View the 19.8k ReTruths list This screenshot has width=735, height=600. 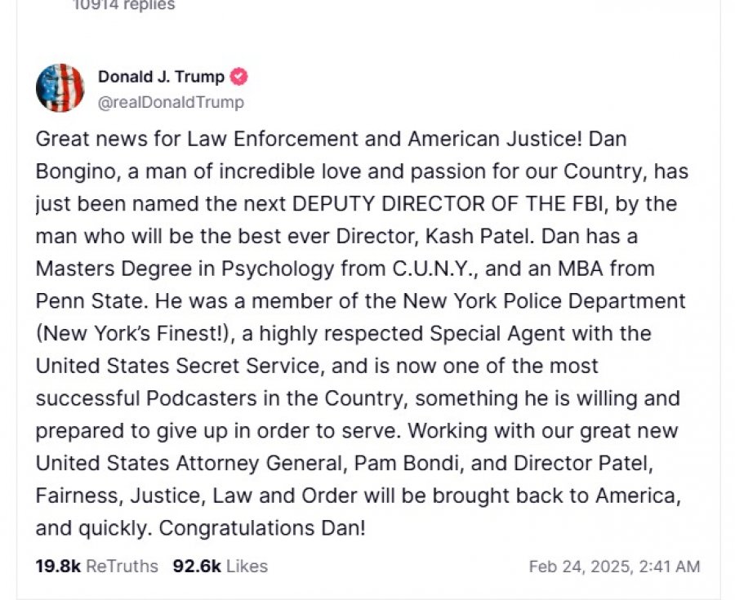[96, 566]
